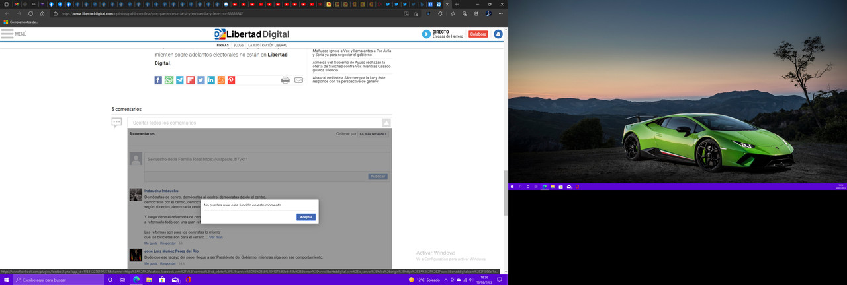Open Microsoft Store from the taskbar

[162, 280]
